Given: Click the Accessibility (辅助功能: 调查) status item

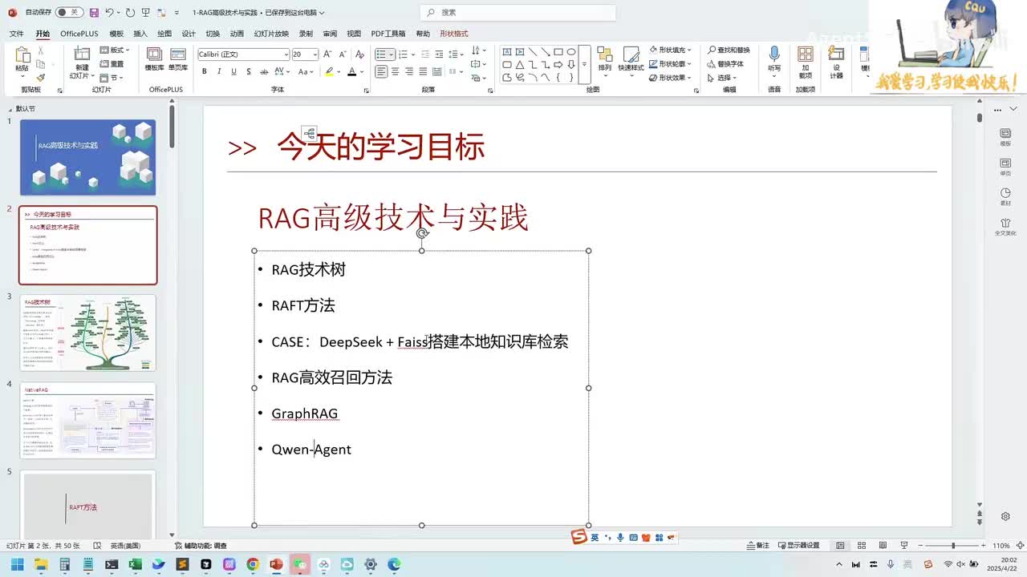Looking at the screenshot, I should tap(201, 545).
